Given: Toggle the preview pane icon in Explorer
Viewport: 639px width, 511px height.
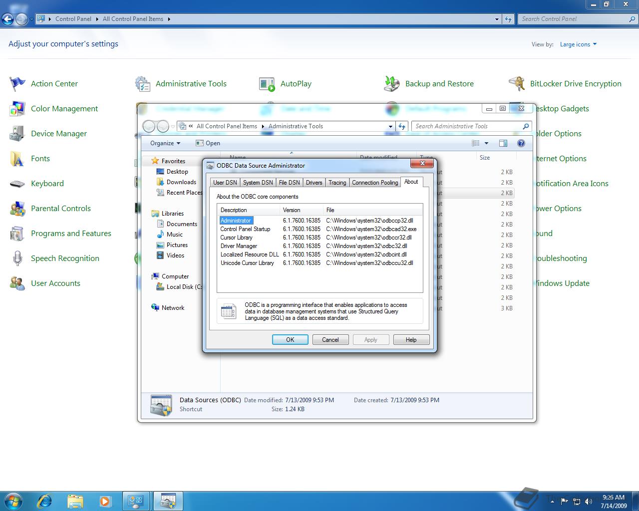Looking at the screenshot, I should click(x=503, y=143).
